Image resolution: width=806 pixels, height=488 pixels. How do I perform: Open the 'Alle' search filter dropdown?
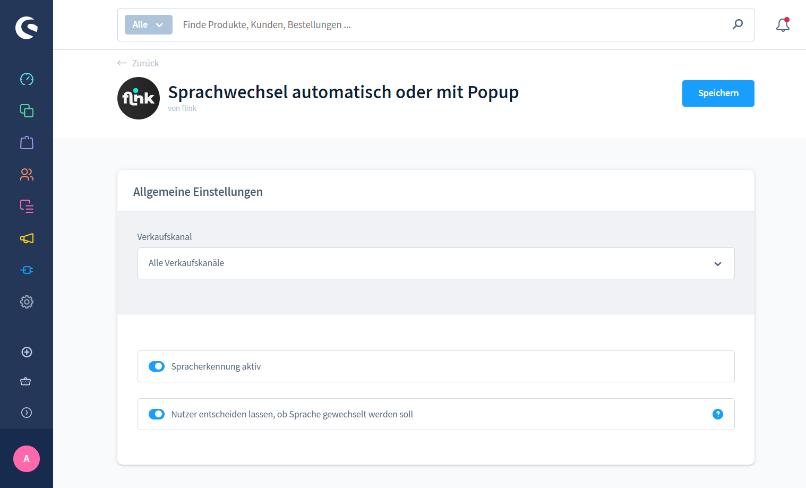coord(149,24)
